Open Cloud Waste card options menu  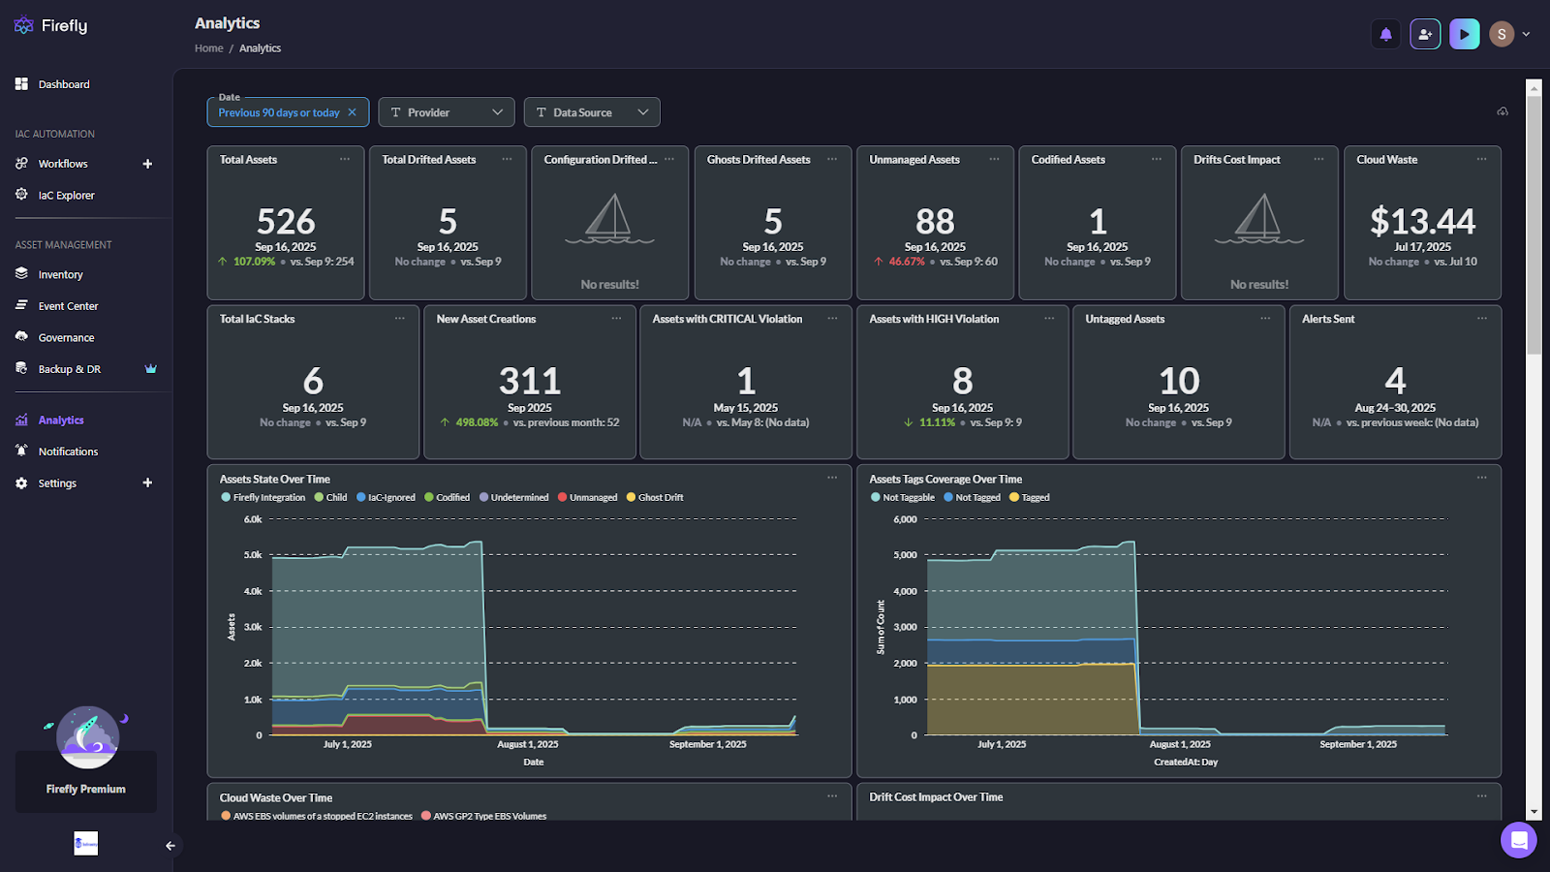pyautogui.click(x=1481, y=159)
